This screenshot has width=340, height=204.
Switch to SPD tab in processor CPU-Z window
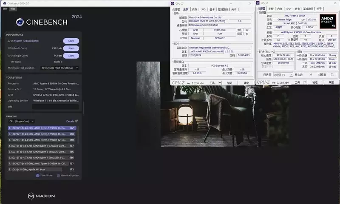[289, 8]
